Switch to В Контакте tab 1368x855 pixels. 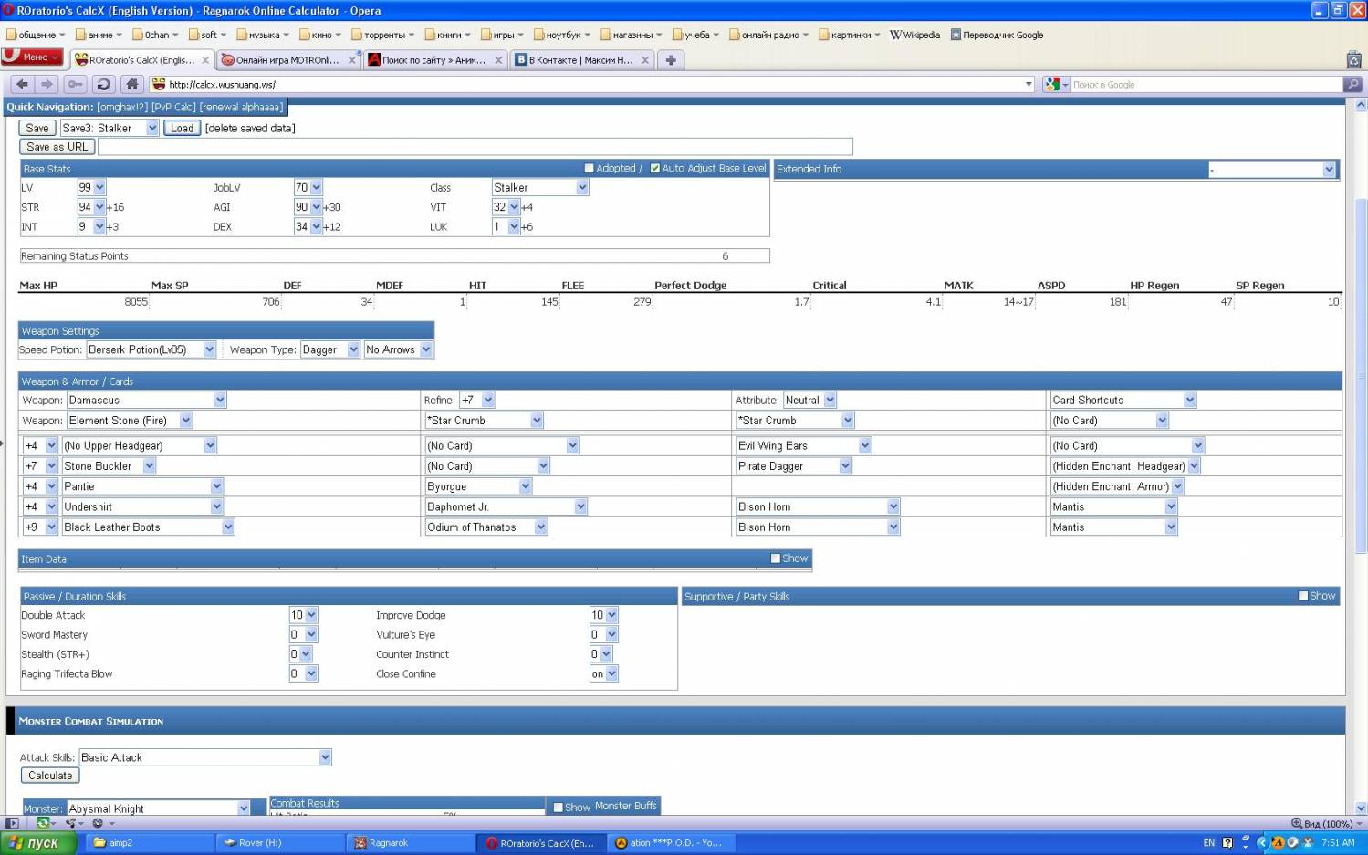581,60
